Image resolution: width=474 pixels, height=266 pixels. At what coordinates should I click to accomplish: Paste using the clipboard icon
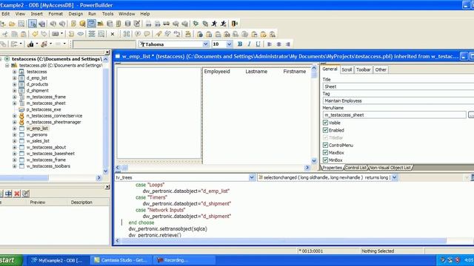(x=23, y=34)
